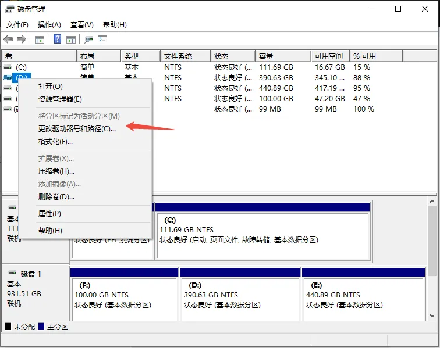Image resolution: width=440 pixels, height=348 pixels.
Task: Open the 帮助(H) menu in menu bar
Action: pyautogui.click(x=115, y=25)
